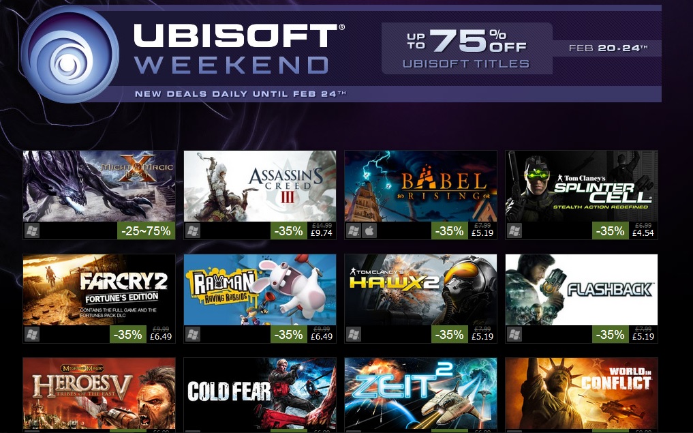Click Assassin's Creed III £9.74 price

click(x=322, y=231)
